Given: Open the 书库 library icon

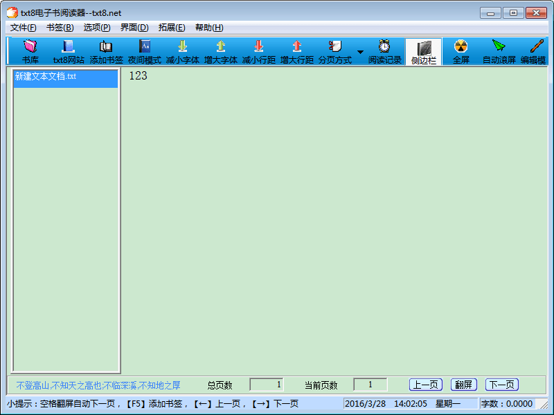Looking at the screenshot, I should [x=30, y=51].
